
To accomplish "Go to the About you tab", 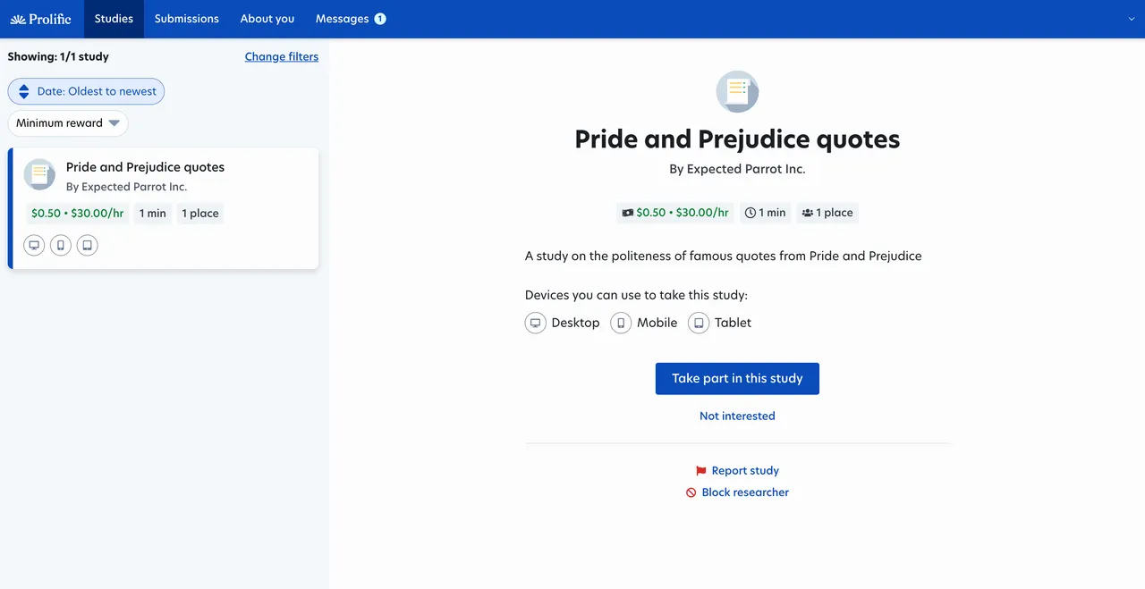I will (267, 19).
